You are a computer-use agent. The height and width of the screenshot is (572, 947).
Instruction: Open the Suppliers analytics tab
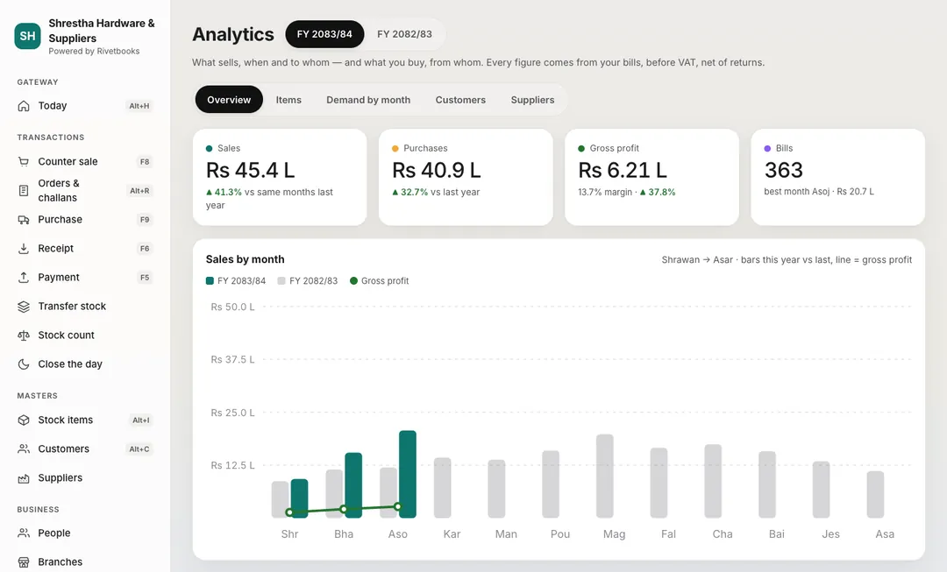point(532,100)
